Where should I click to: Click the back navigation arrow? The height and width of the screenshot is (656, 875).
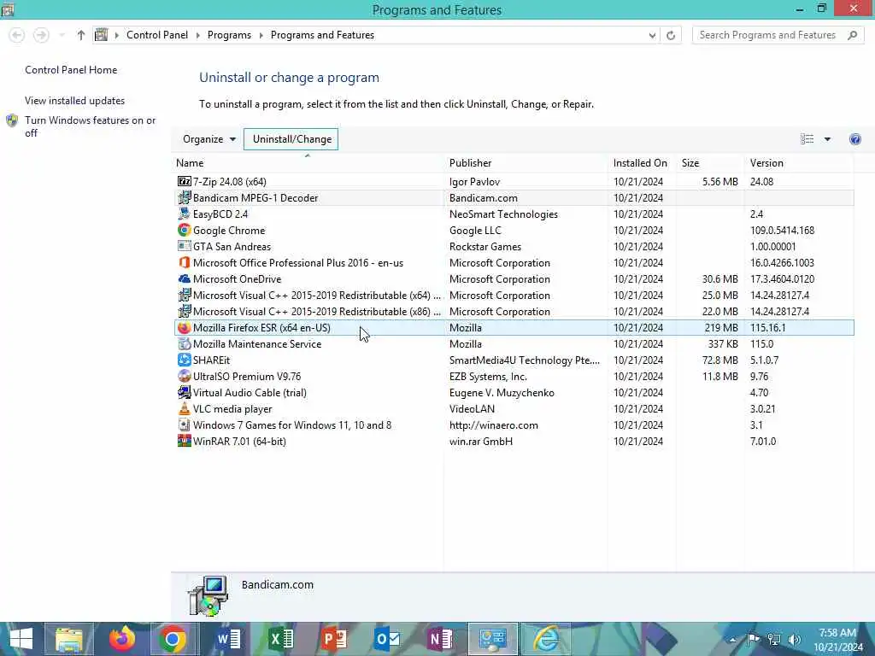[x=17, y=35]
